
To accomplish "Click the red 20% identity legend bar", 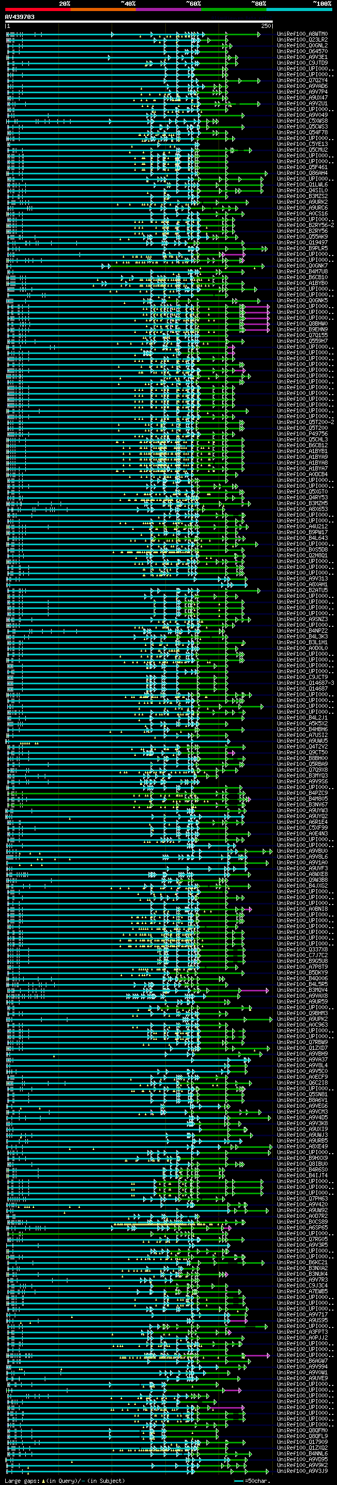I will 37,9.
